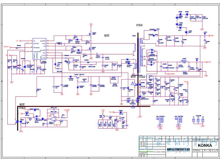Click the VW901 MOSFET symbol

point(90,34)
